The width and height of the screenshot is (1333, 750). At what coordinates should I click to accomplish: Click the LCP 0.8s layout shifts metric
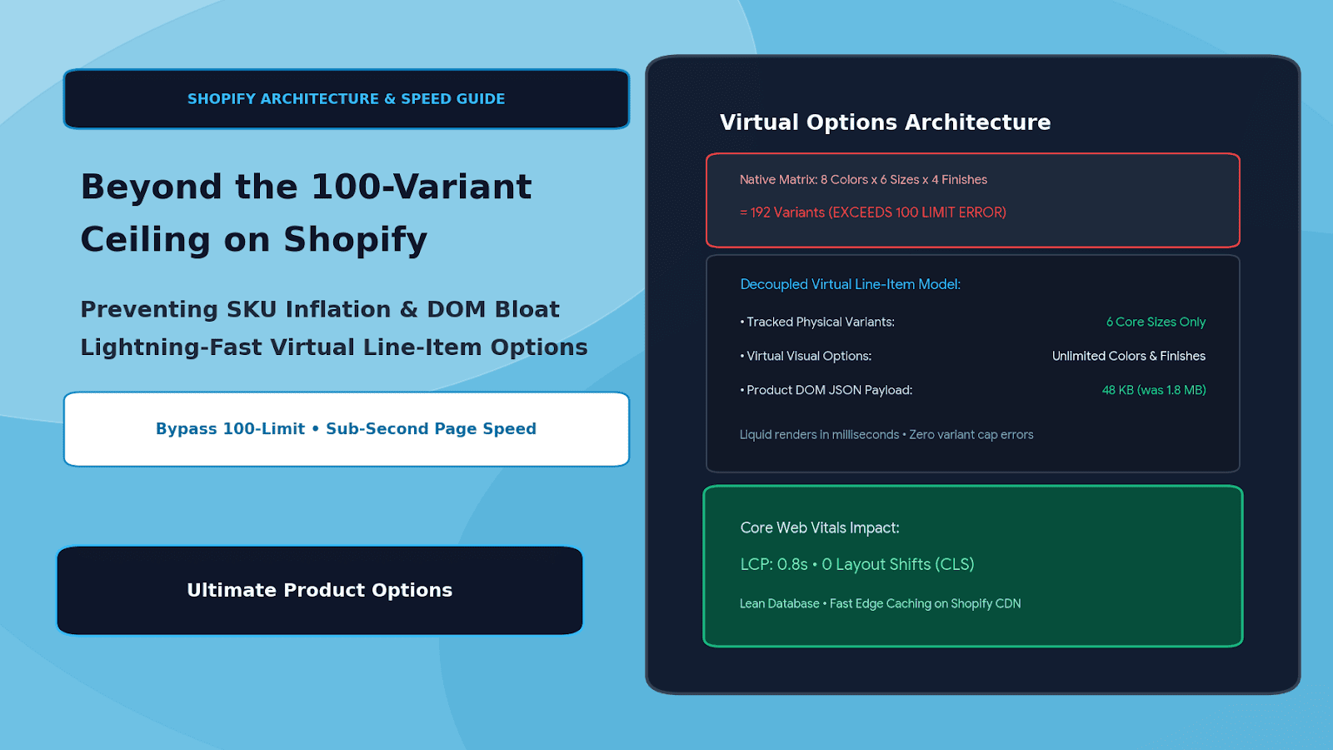tap(857, 564)
